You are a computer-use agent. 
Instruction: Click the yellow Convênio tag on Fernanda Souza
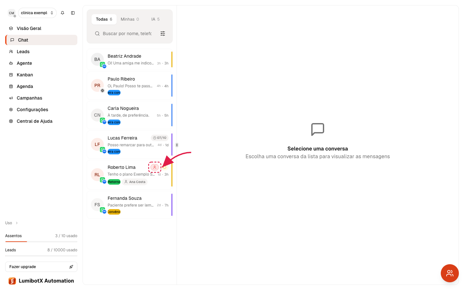[114, 212]
